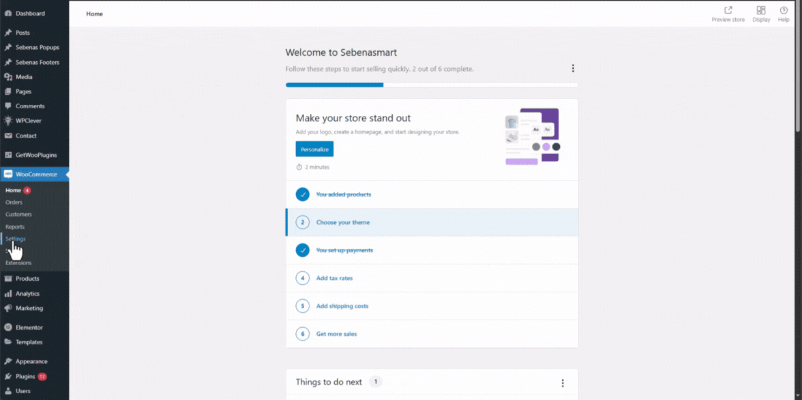802x400 pixels.
Task: Click the Comments bubble icon
Action: click(8, 106)
